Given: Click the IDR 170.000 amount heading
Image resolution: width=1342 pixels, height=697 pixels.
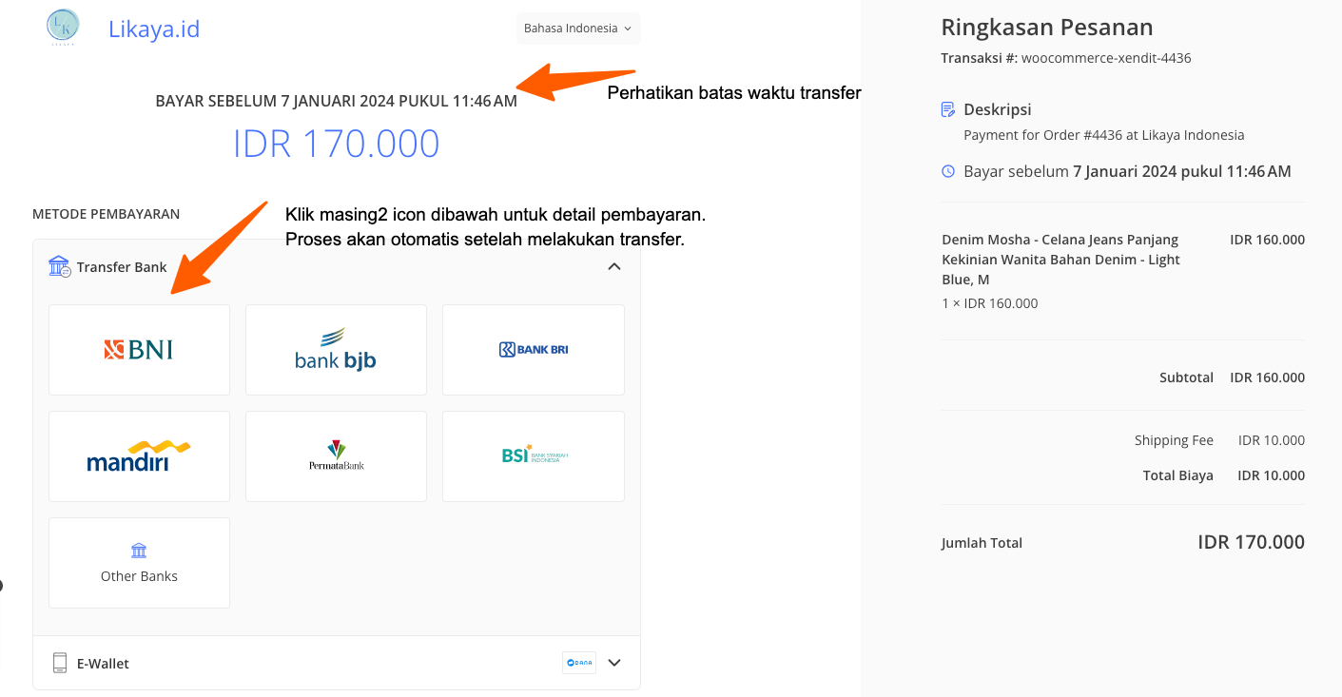Looking at the screenshot, I should (x=336, y=144).
